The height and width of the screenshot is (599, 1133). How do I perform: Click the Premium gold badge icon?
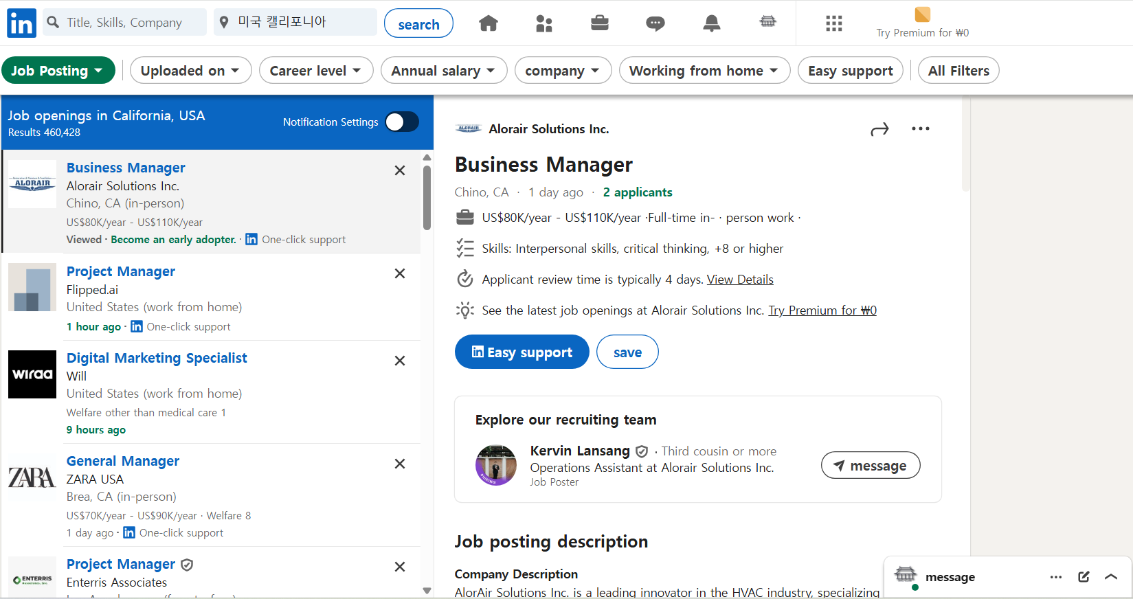[923, 14]
